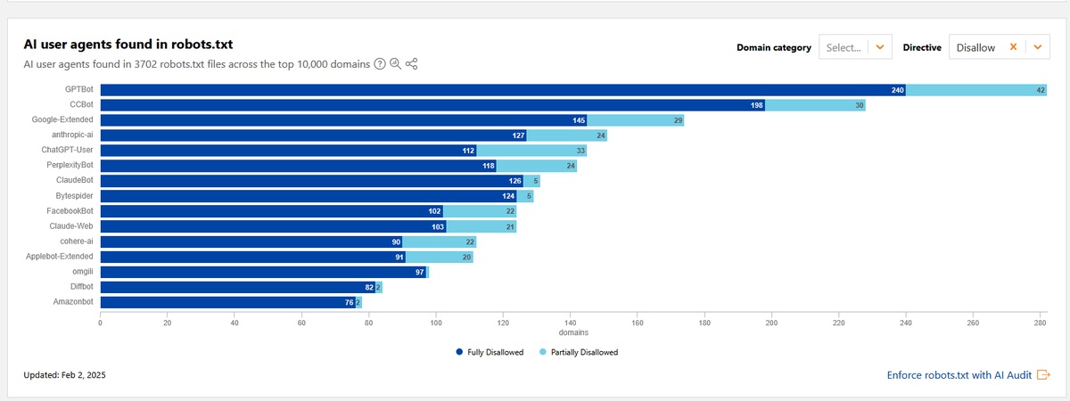
Task: Click the omgili axis label
Action: [83, 271]
